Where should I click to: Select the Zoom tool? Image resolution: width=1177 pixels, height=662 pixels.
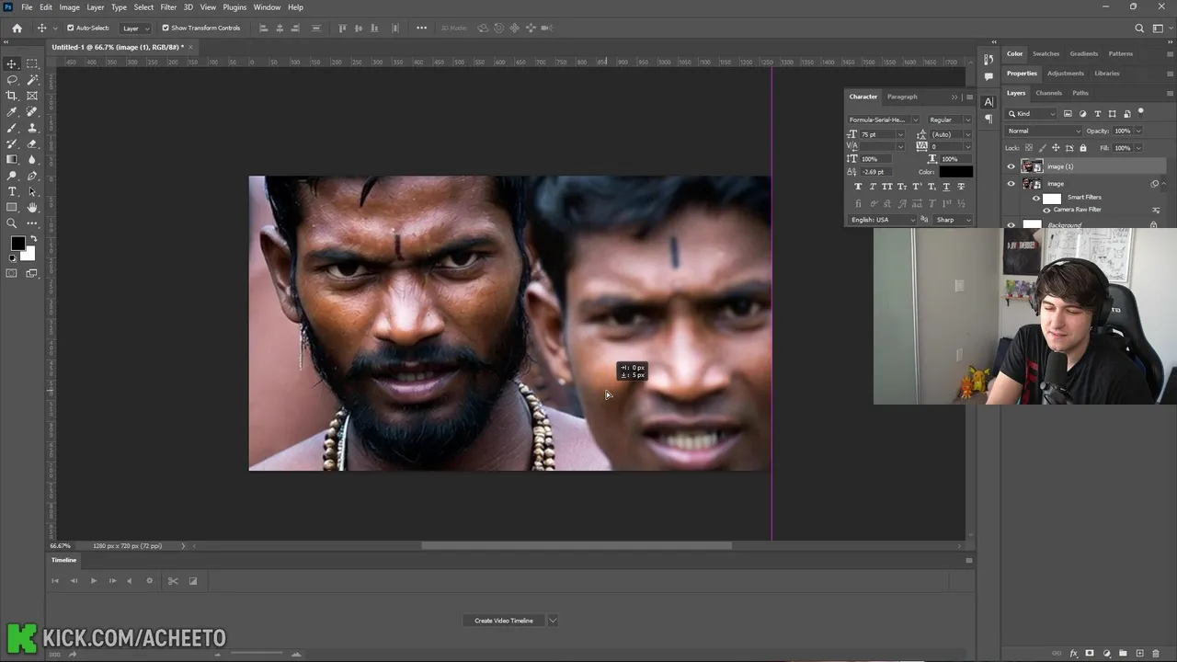[x=12, y=223]
